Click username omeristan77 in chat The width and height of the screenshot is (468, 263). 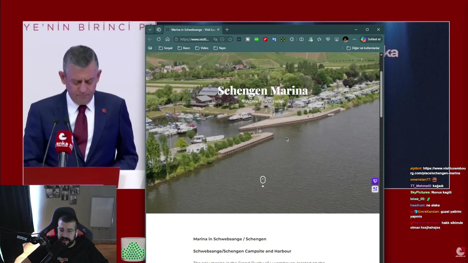(420, 180)
